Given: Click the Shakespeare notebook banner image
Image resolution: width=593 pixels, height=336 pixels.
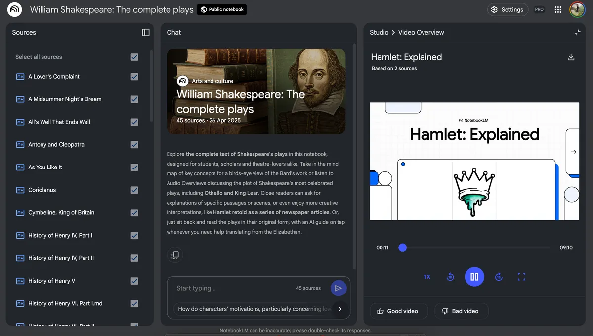Looking at the screenshot, I should pos(256,91).
